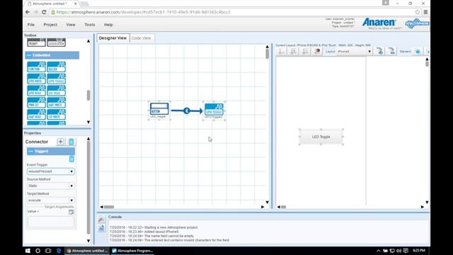Open the Task View taskbar icon
Image resolution: width=453 pixels, height=255 pixels.
tap(48, 251)
